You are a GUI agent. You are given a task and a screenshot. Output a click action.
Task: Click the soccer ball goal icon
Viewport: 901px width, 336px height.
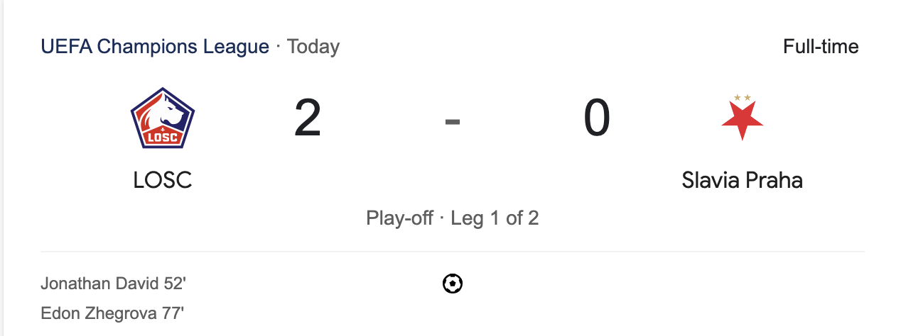(x=453, y=284)
